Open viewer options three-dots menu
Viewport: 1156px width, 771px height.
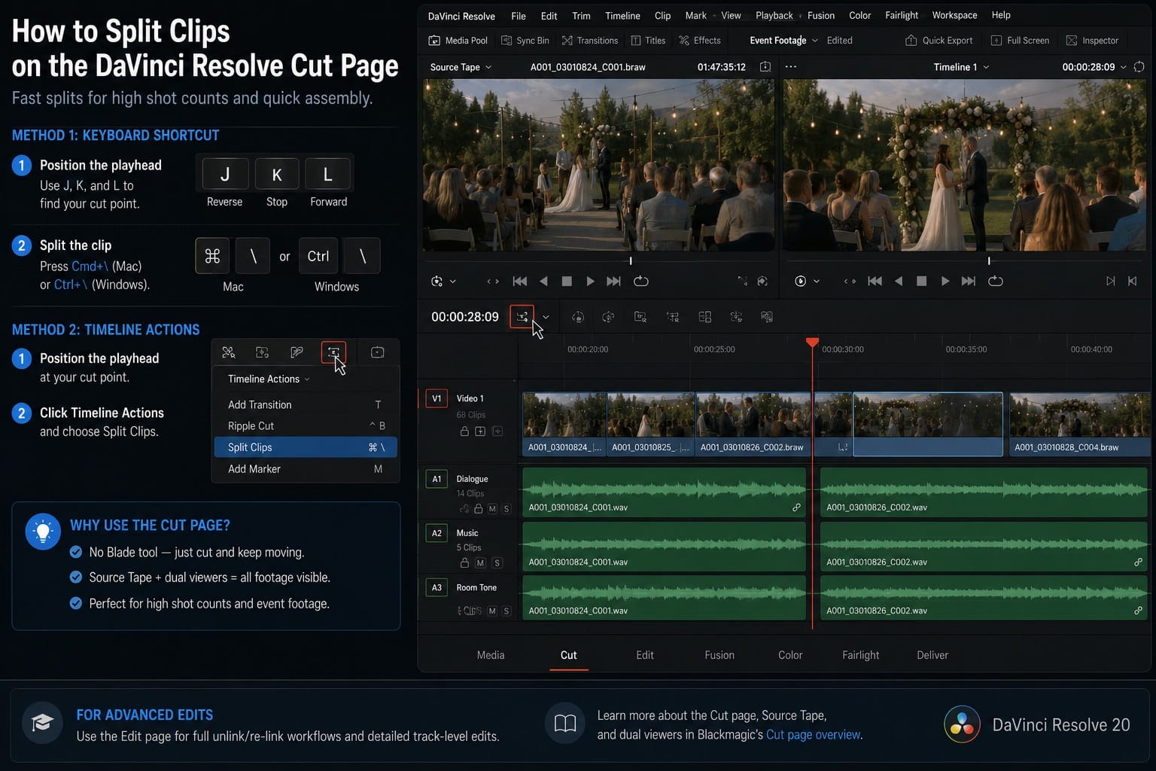click(x=790, y=67)
